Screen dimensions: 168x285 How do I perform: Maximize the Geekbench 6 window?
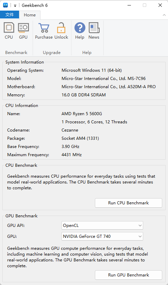pos(145,5)
